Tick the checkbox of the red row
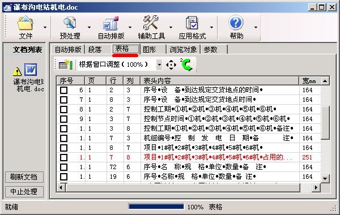This screenshot has width=340, height=215. click(x=63, y=157)
